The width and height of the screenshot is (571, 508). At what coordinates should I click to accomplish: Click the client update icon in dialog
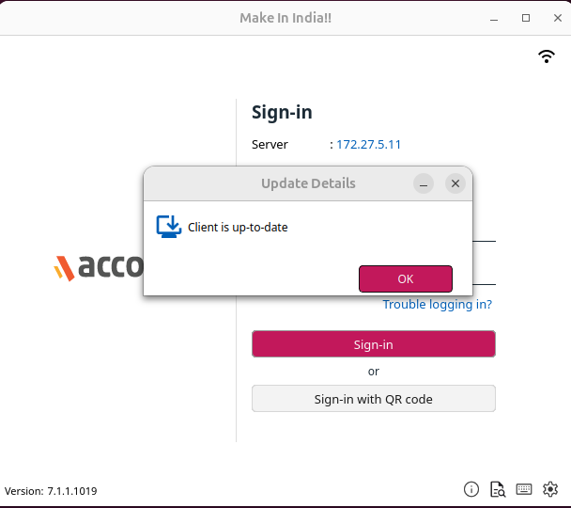coord(168,227)
